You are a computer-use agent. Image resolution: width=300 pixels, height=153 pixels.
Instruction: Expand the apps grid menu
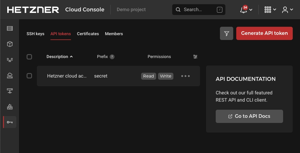click(270, 10)
